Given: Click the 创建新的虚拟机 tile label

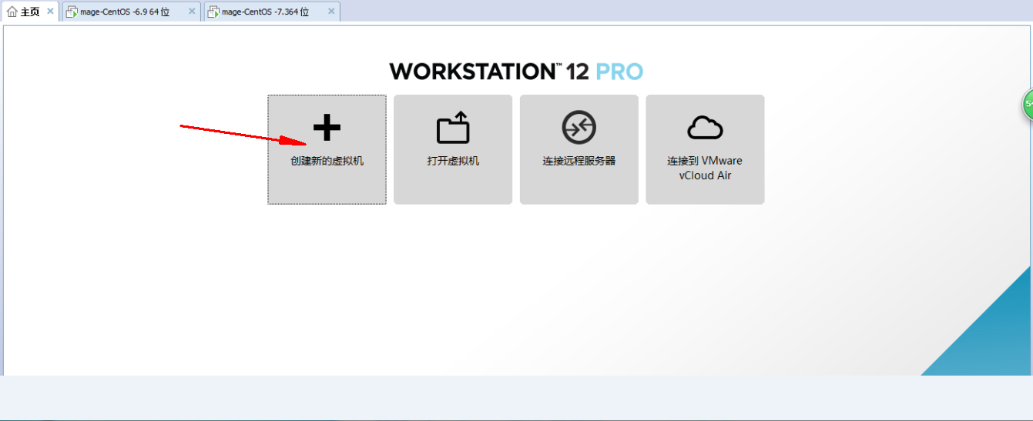Looking at the screenshot, I should click(327, 162).
